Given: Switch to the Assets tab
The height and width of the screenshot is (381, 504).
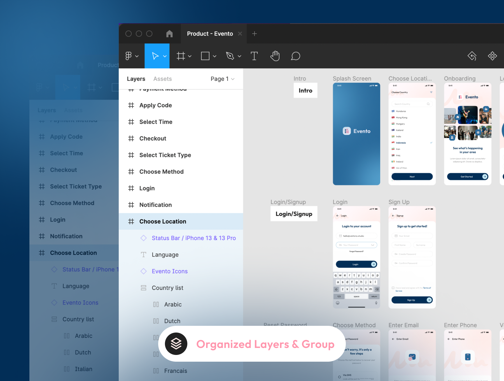Looking at the screenshot, I should pyautogui.click(x=162, y=79).
